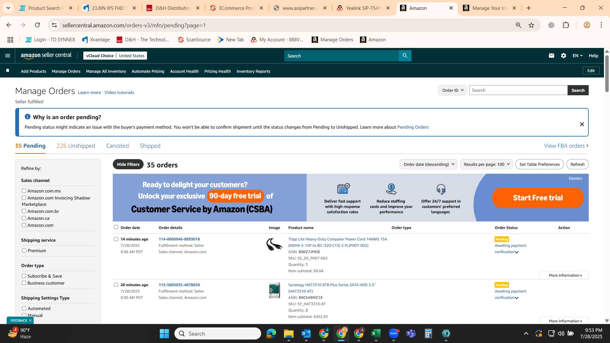The width and height of the screenshot is (610, 343).
Task: Click the Hide Filters button
Action: pos(128,164)
